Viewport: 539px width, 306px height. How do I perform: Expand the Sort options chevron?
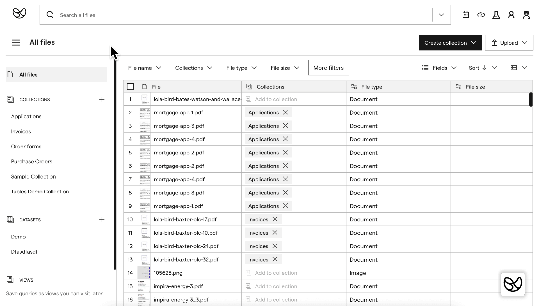[495, 68]
